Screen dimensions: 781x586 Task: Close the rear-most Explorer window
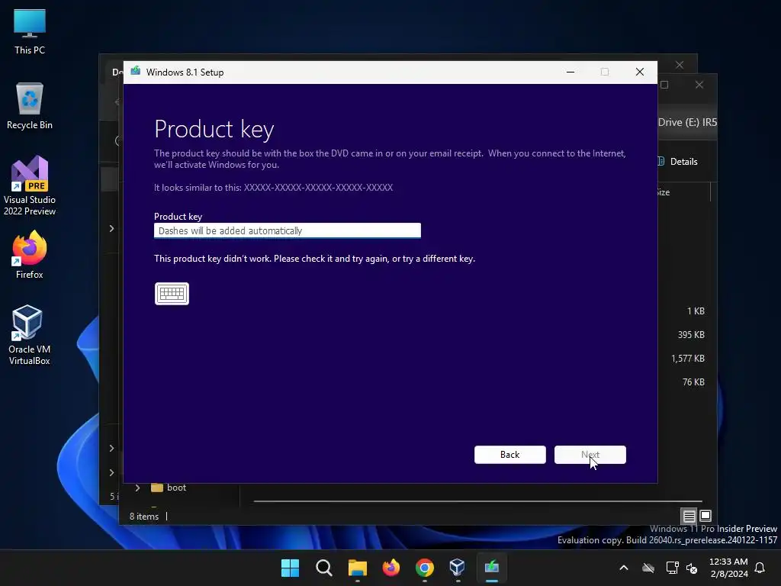[x=680, y=65]
